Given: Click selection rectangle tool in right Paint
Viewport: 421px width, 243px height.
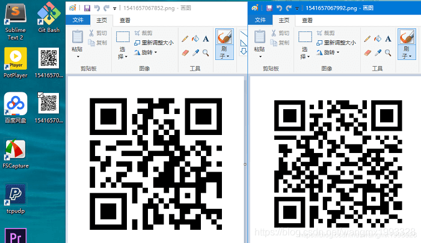Looking at the screenshot, I should coord(305,37).
